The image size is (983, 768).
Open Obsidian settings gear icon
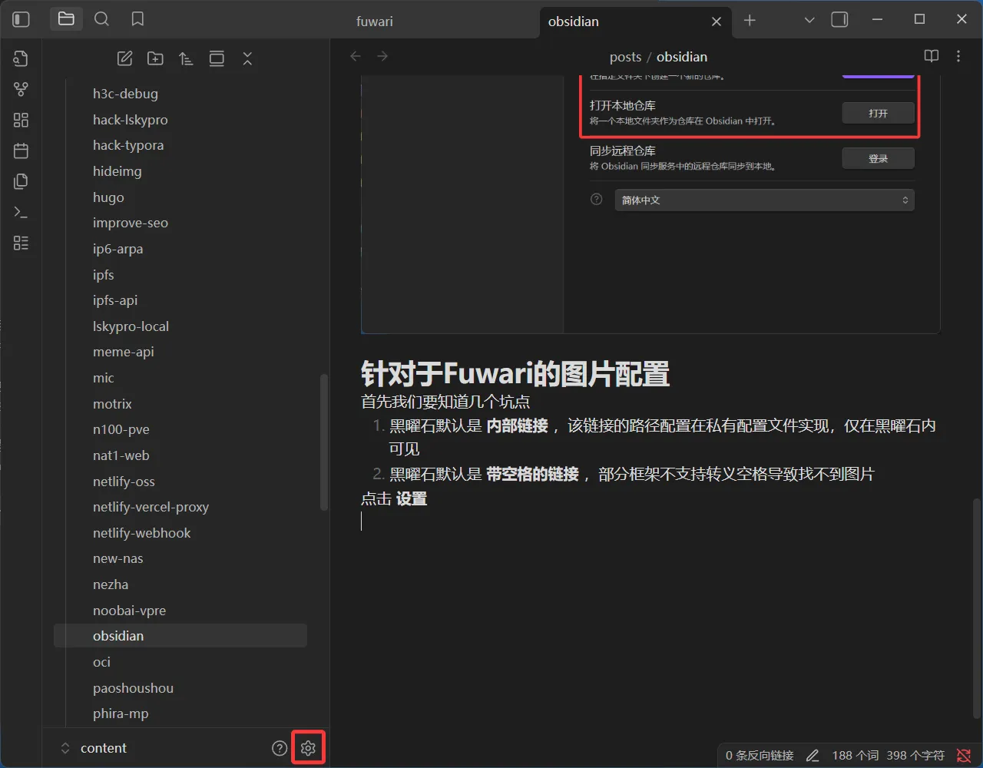coord(308,748)
